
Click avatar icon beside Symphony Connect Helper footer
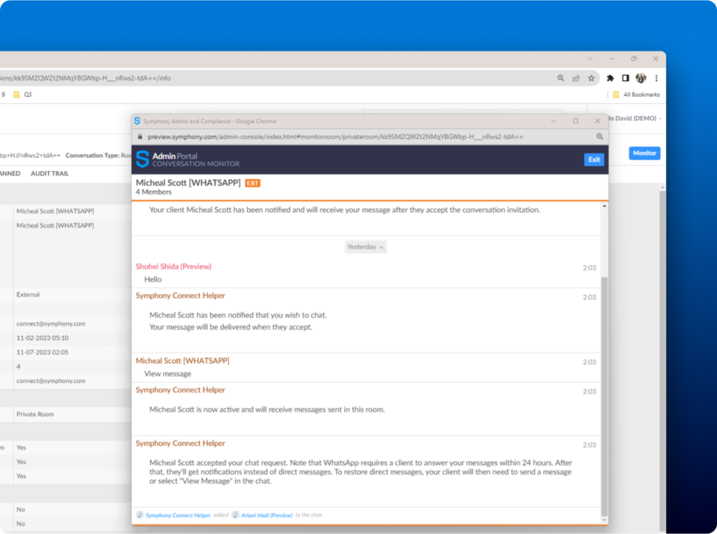click(x=140, y=515)
